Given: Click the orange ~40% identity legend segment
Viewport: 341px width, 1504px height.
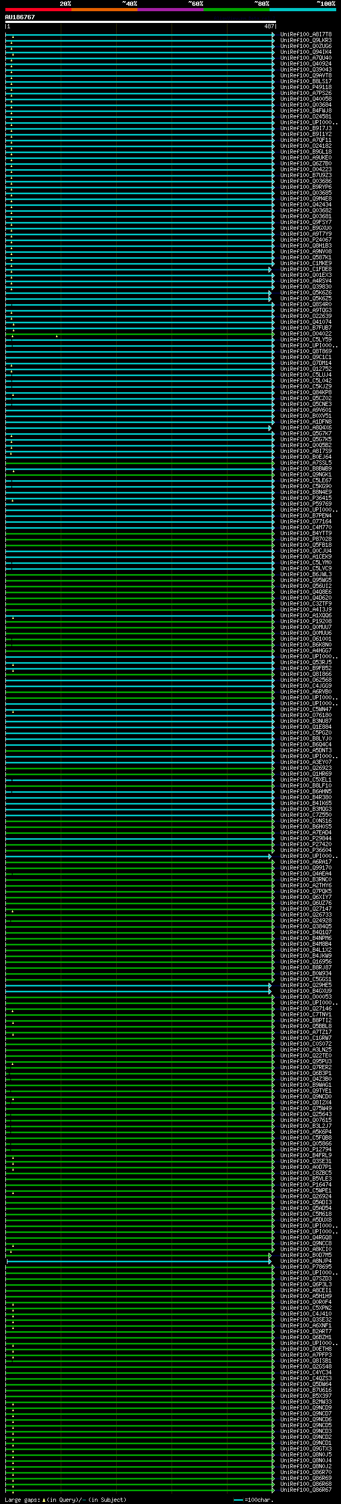Looking at the screenshot, I should (104, 10).
